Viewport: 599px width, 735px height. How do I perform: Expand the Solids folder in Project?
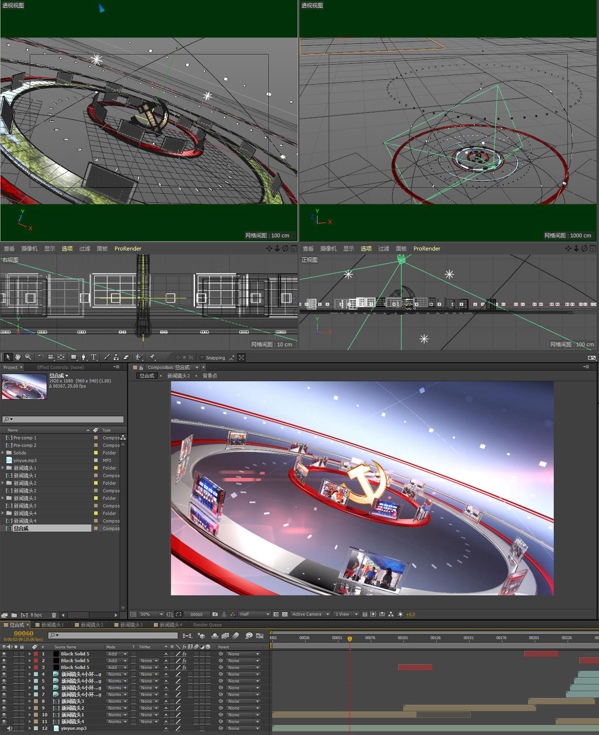(3, 453)
